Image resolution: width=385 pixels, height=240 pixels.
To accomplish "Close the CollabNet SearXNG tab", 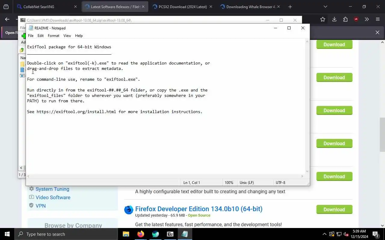I will point(75,7).
